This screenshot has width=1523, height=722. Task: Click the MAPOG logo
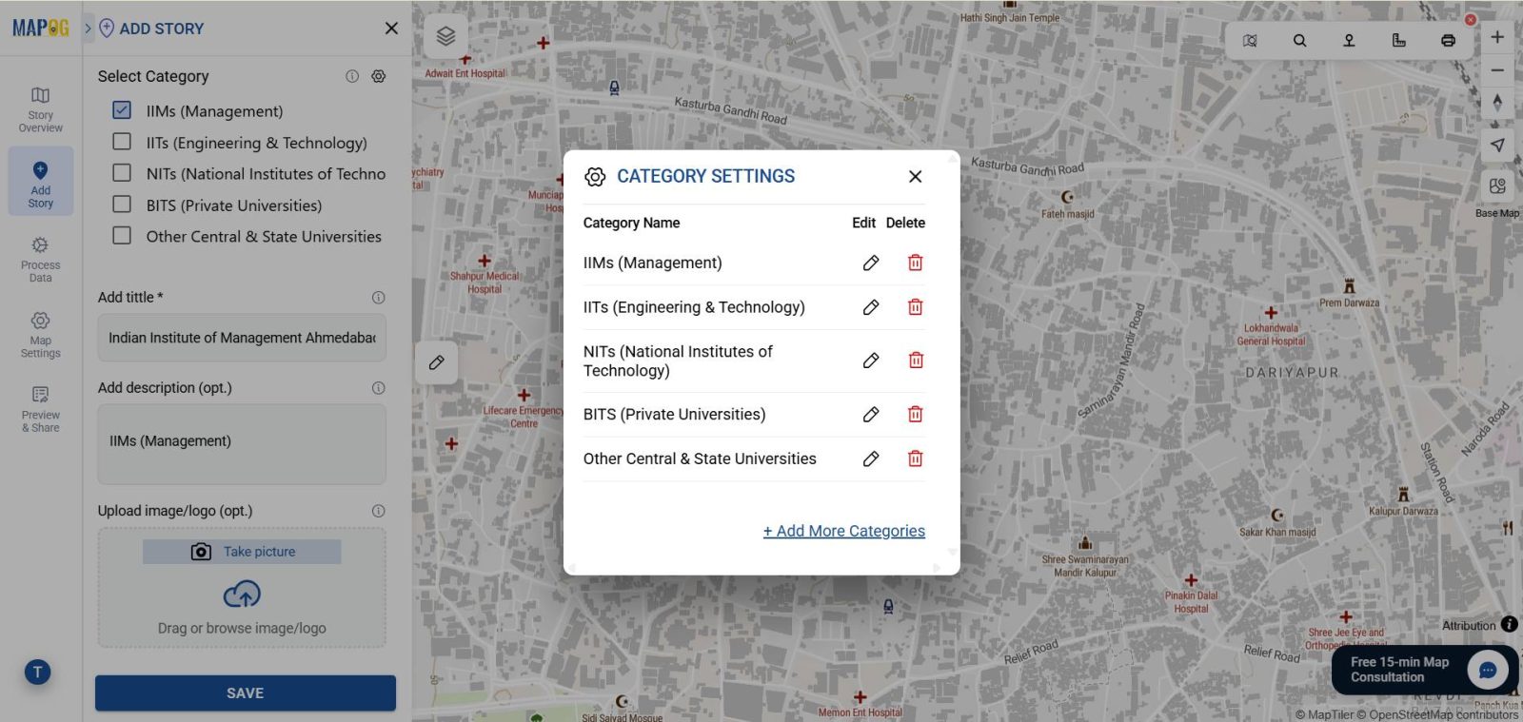41,29
